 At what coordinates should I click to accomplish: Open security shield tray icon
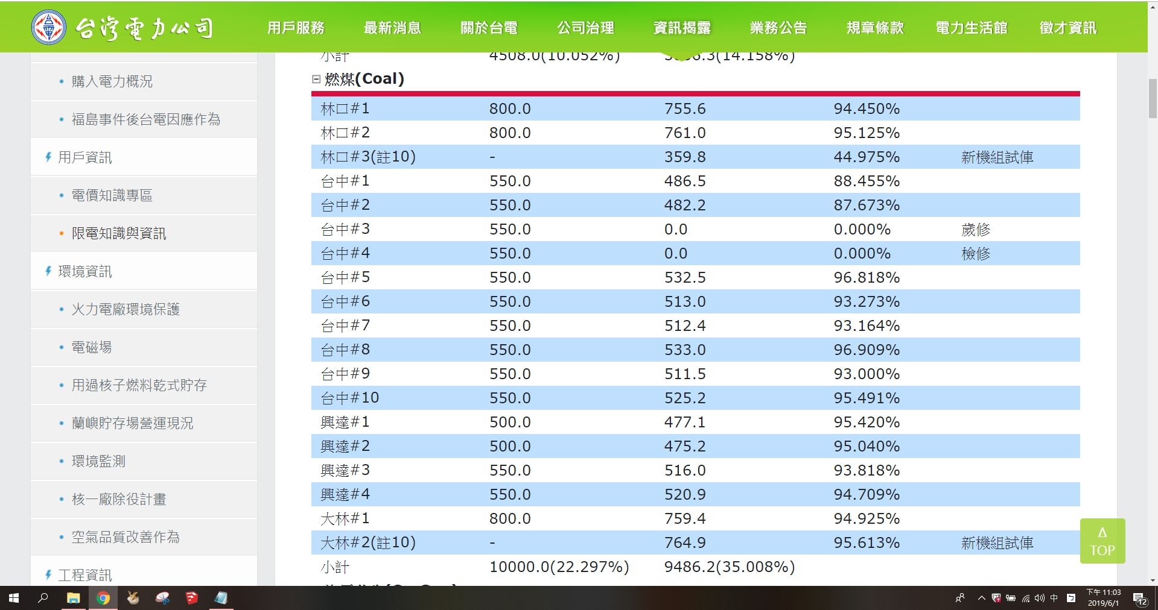click(x=996, y=598)
